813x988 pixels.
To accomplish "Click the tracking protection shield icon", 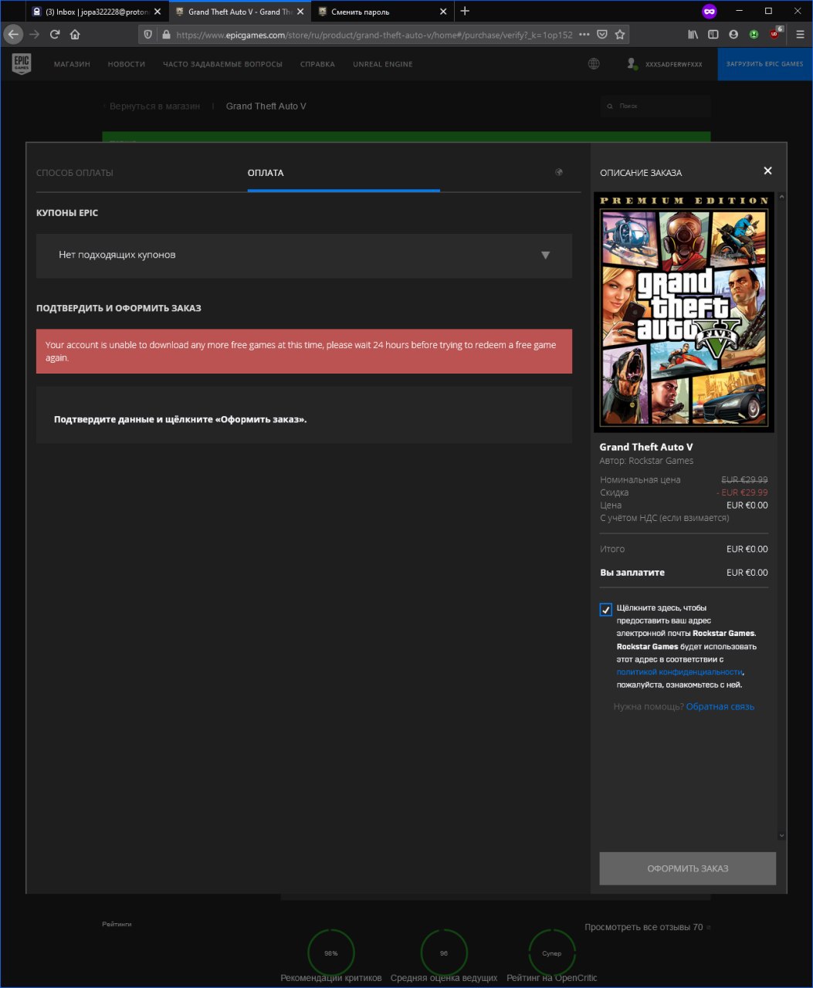I will [149, 35].
